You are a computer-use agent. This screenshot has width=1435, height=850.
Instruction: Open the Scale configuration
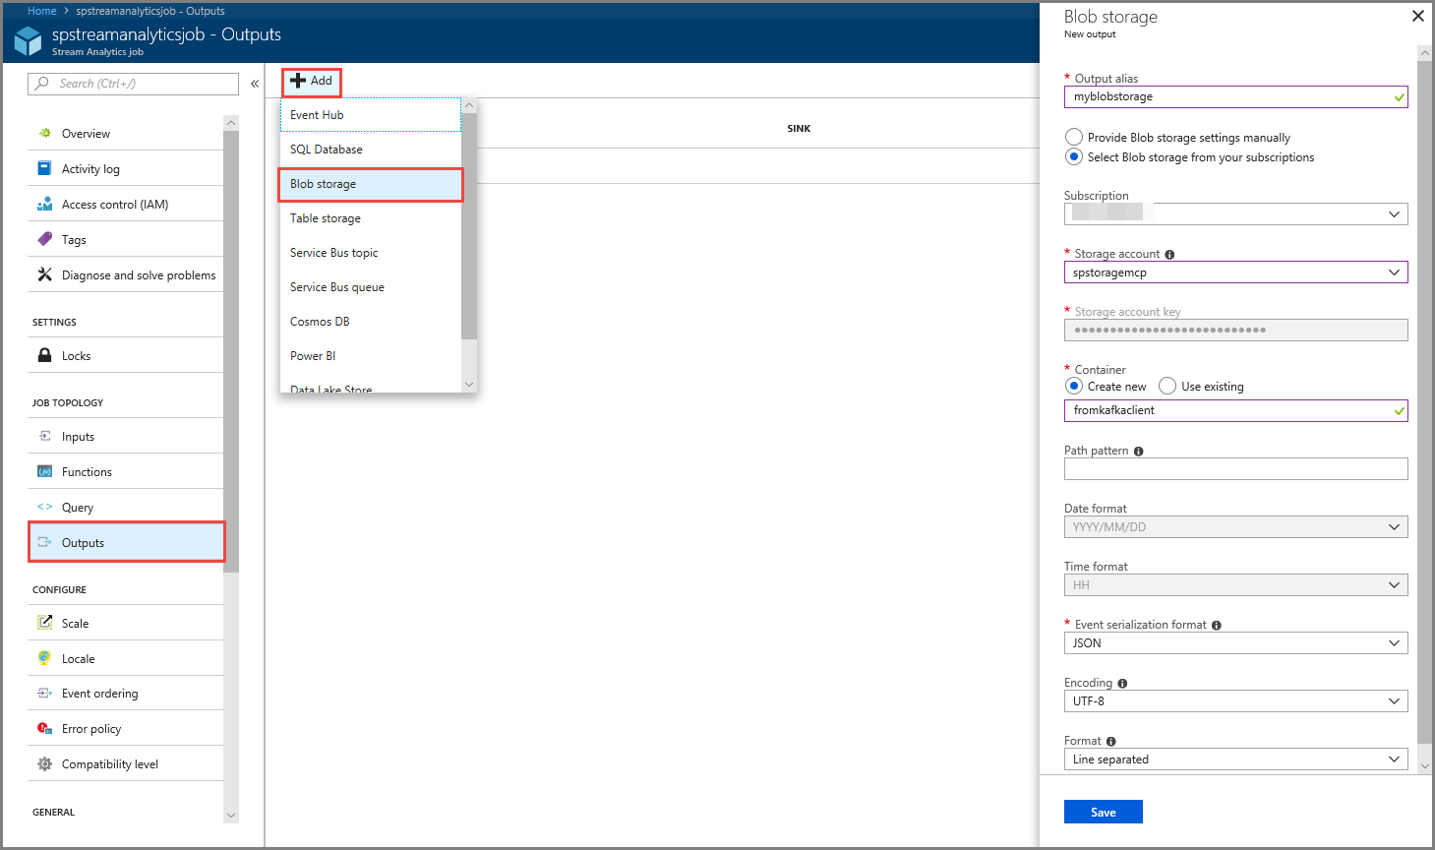point(75,623)
